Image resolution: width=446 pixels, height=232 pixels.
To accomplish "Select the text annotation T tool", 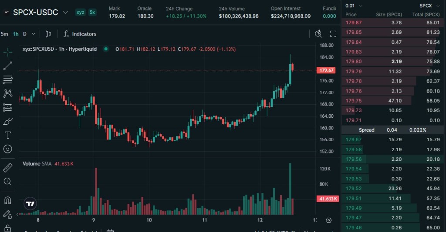I will point(8,135).
